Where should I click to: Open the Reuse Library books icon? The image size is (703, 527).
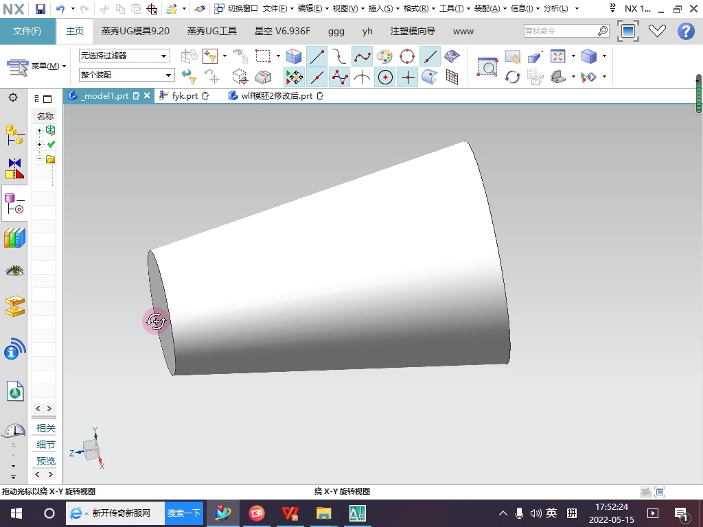(14, 238)
